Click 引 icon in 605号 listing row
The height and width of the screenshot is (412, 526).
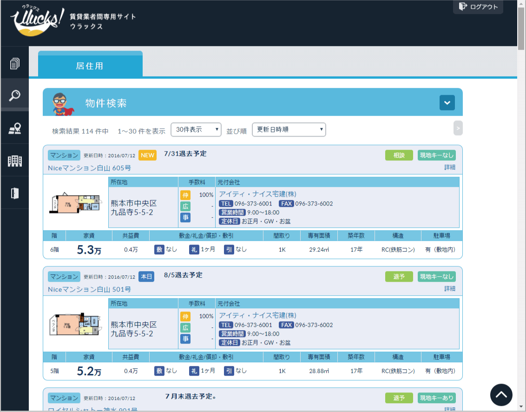point(229,250)
